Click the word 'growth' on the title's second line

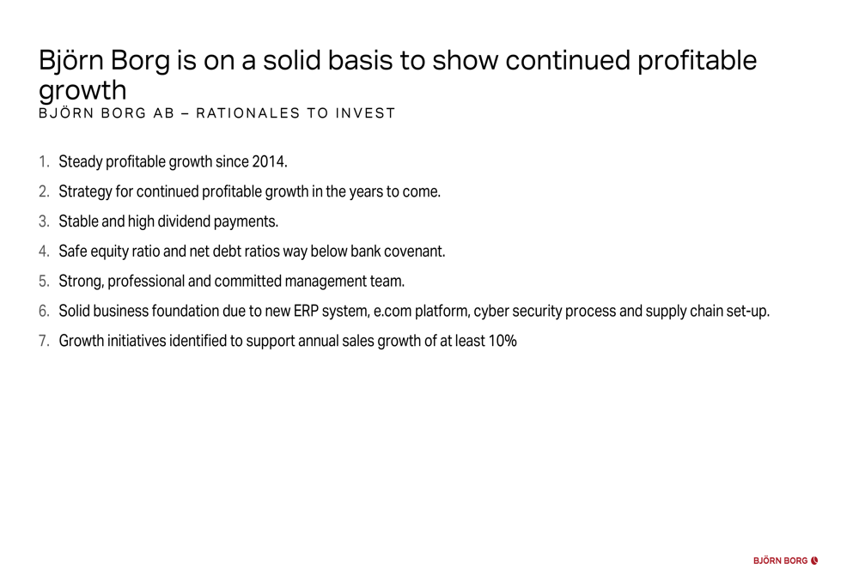tap(82, 90)
